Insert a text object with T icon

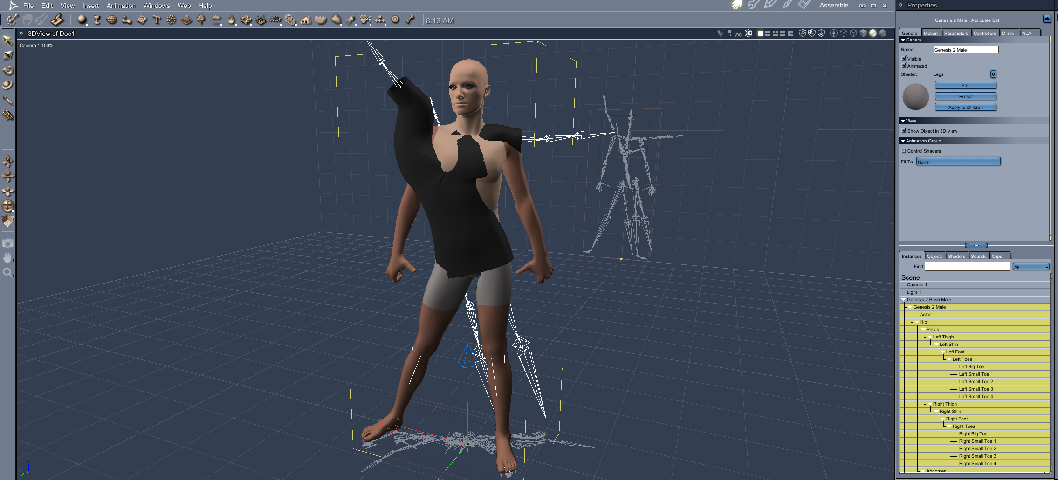(x=157, y=20)
